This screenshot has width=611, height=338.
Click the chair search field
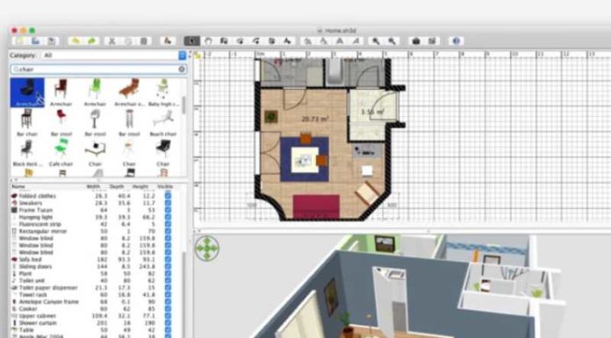(98, 69)
